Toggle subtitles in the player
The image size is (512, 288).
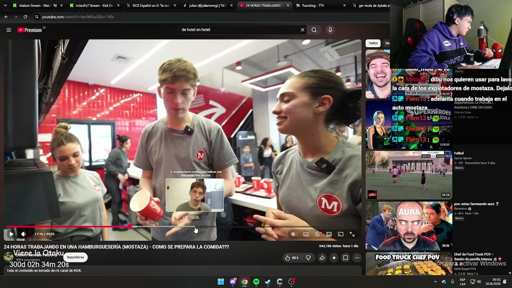tap(306, 234)
